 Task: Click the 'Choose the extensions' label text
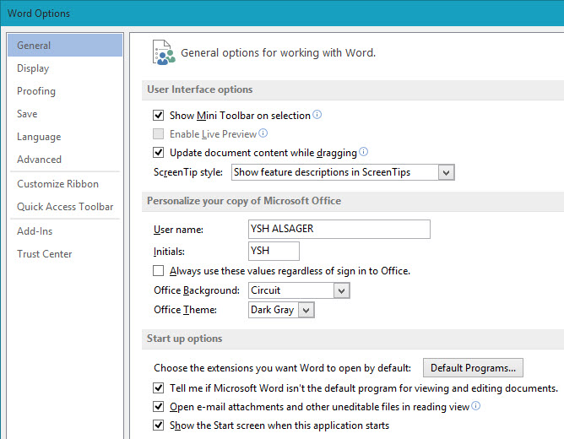coord(282,368)
